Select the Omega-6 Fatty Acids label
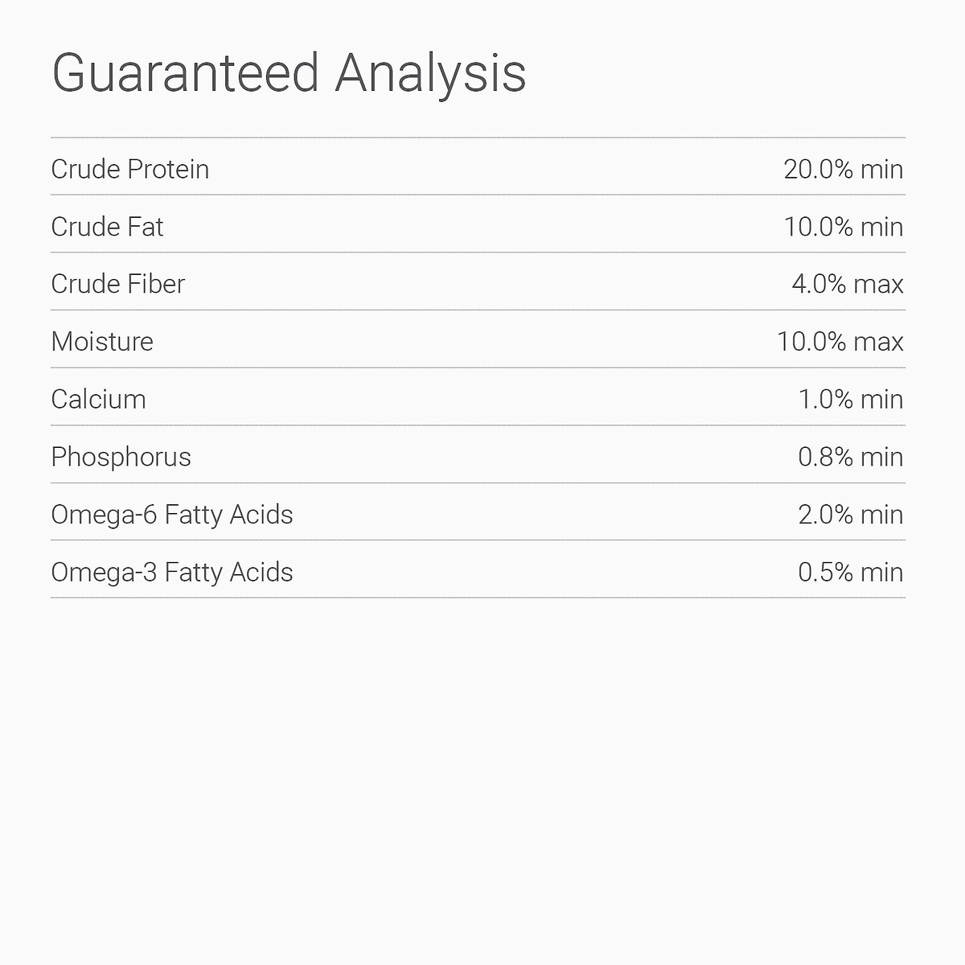Image resolution: width=965 pixels, height=965 pixels. [x=172, y=515]
